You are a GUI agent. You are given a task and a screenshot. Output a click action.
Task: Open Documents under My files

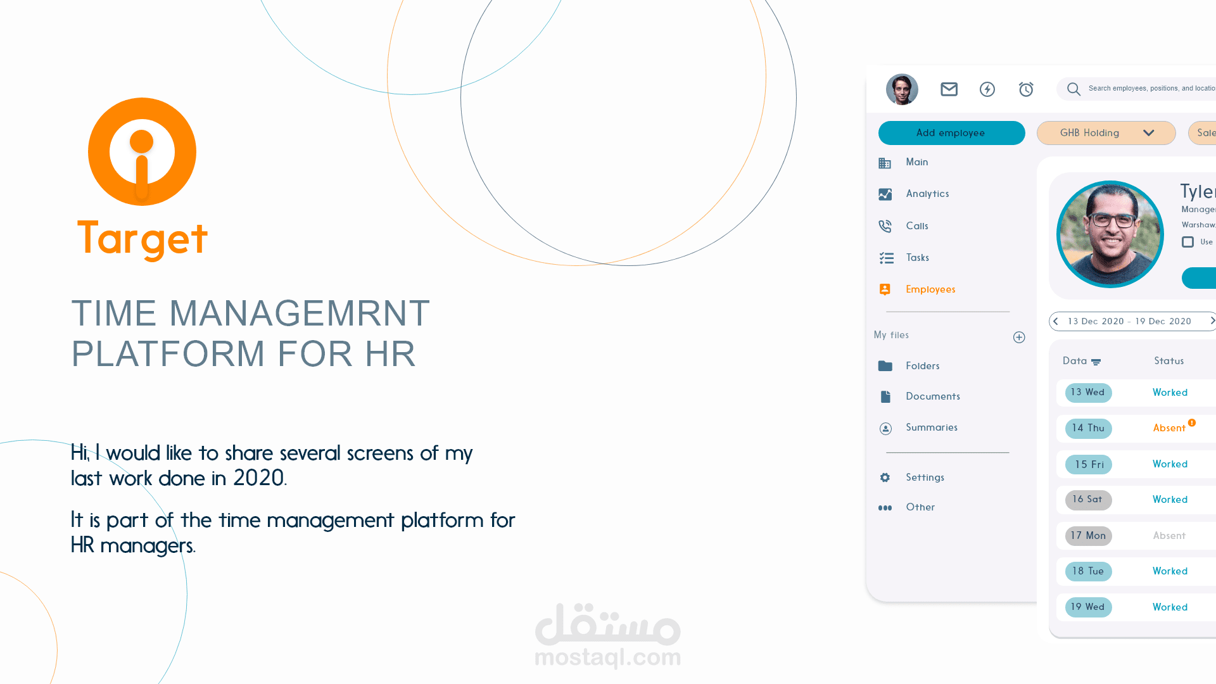click(933, 396)
